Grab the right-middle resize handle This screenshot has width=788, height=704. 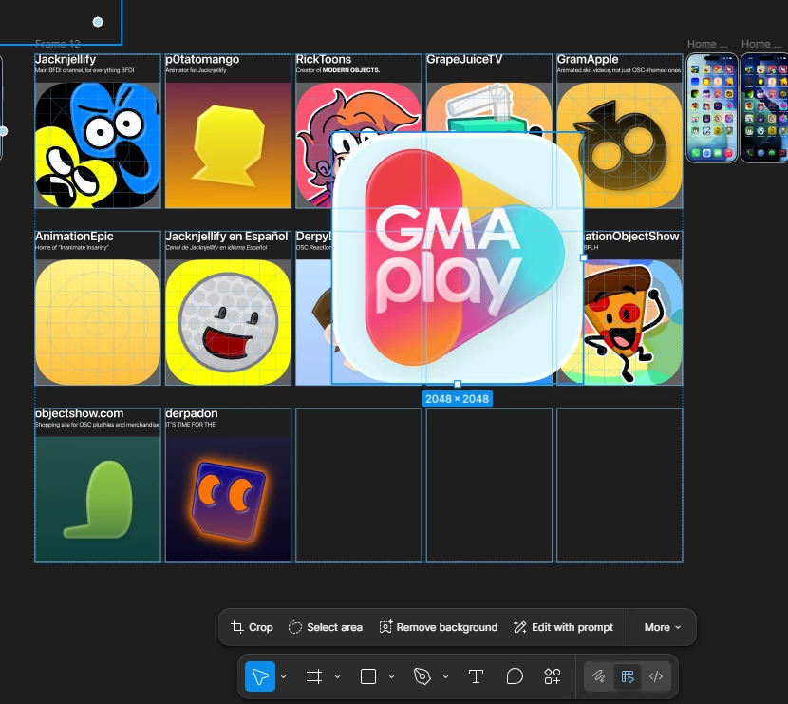(584, 257)
